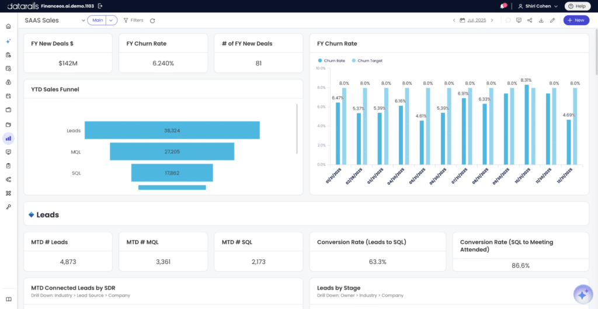
Task: Expand the Shiri Cohen user menu
Action: pyautogui.click(x=538, y=6)
